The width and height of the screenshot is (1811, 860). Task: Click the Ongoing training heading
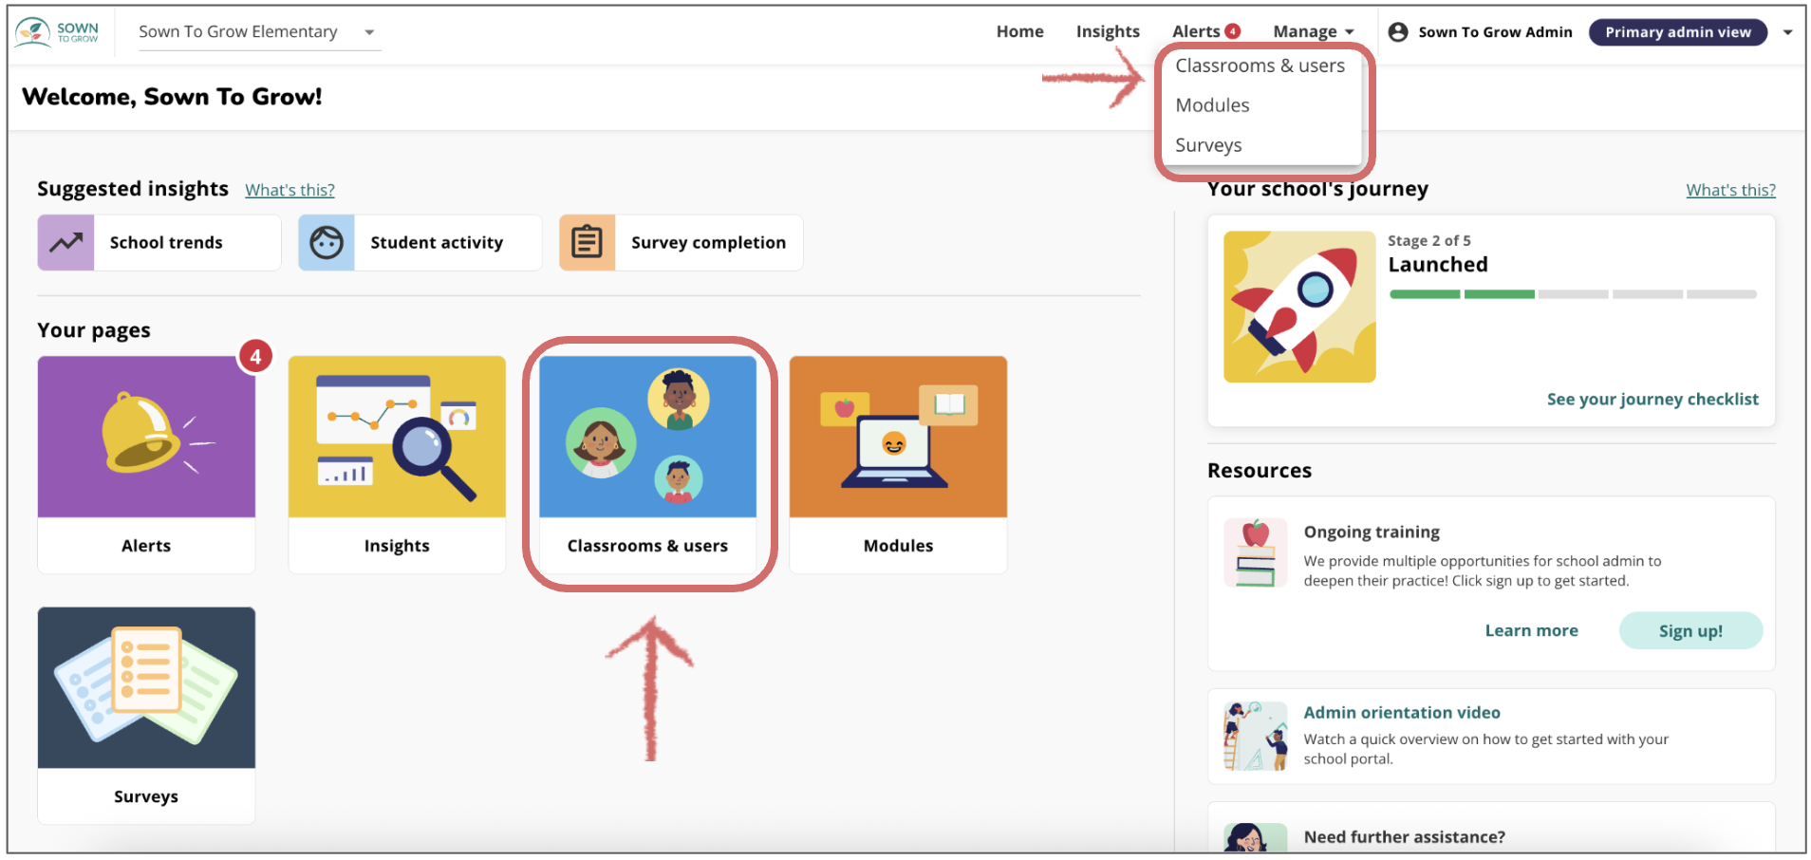pyautogui.click(x=1372, y=533)
